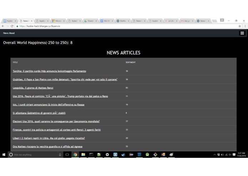
Task: Open the Action Center notifications icon
Action: [234, 155]
